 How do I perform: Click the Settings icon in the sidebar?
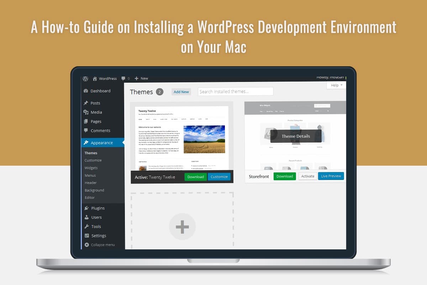pos(86,235)
